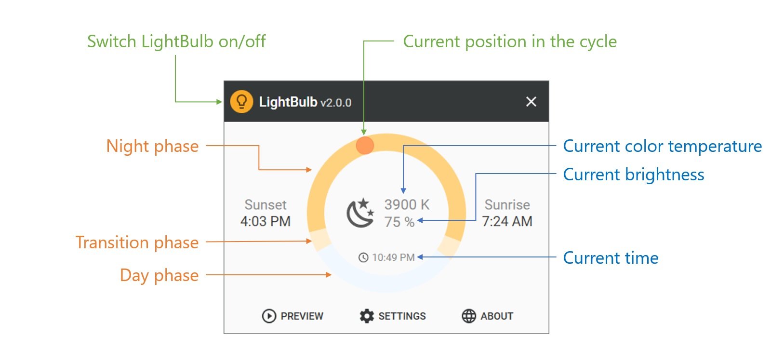The width and height of the screenshot is (771, 364).
Task: Click the Settings gear icon
Action: 367,316
